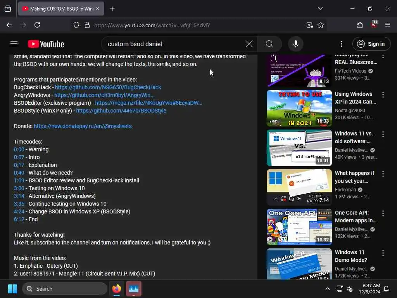
Task: Jump to 0:00 Warning timecode
Action: pos(19,149)
